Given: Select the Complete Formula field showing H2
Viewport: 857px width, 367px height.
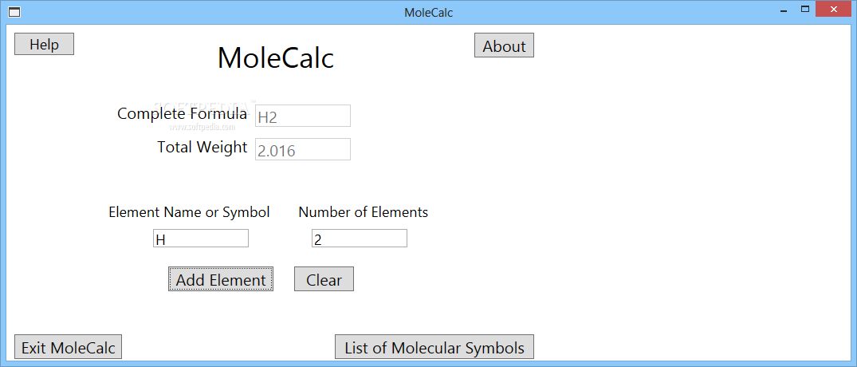Looking at the screenshot, I should pos(303,116).
